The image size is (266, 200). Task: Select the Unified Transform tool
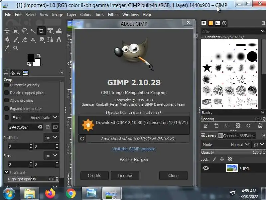tap(50, 31)
